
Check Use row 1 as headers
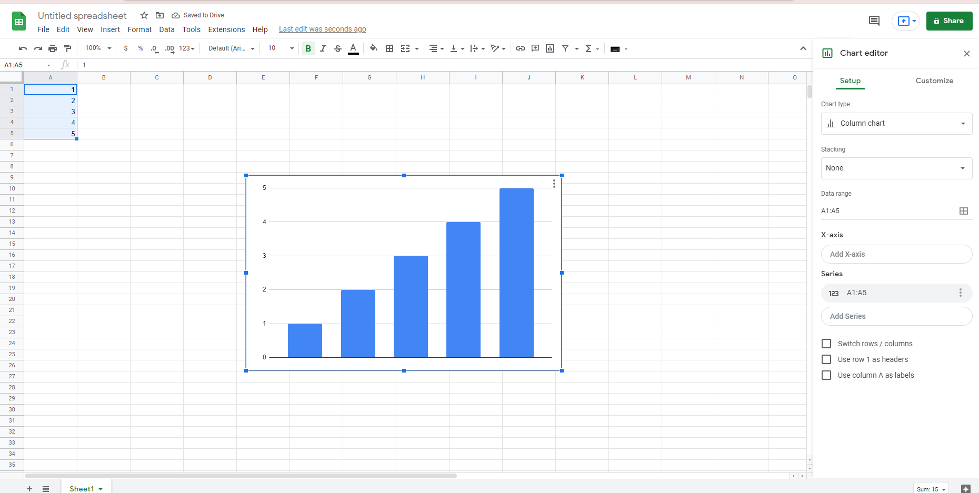pos(826,359)
